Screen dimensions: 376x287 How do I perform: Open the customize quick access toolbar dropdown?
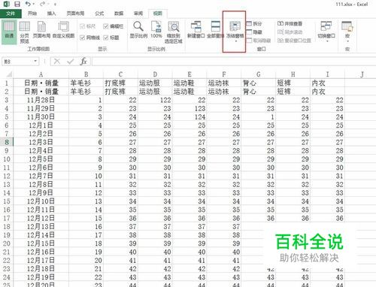(55, 5)
